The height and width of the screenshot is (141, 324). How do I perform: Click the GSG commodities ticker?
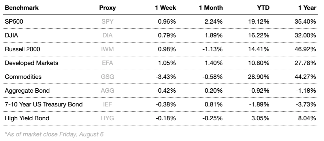(107, 77)
